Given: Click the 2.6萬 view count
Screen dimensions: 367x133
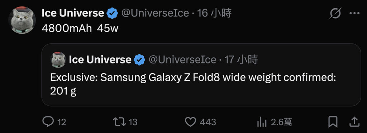Looking at the screenshot, I should click(281, 122).
